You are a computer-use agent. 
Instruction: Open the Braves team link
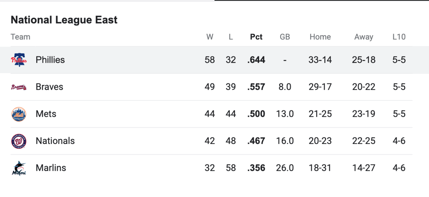pos(49,87)
